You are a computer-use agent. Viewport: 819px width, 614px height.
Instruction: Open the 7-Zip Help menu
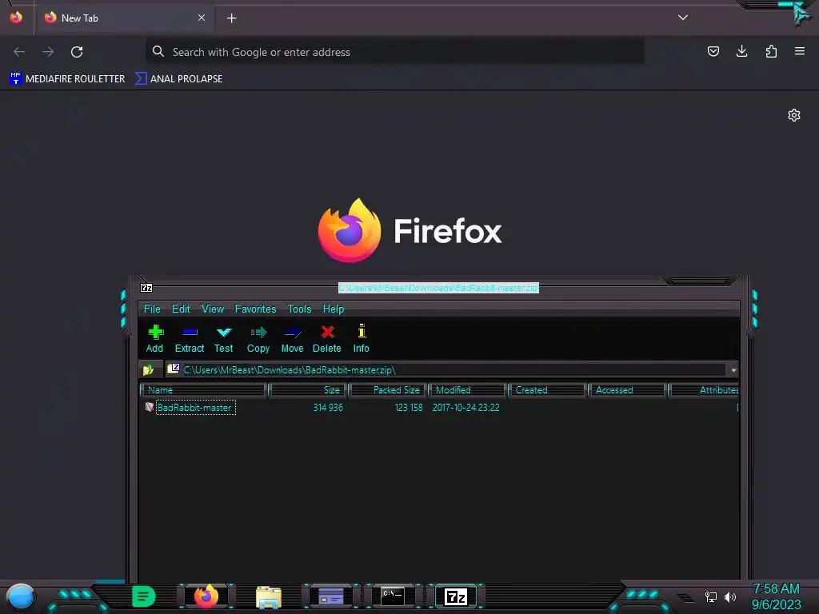click(x=334, y=309)
